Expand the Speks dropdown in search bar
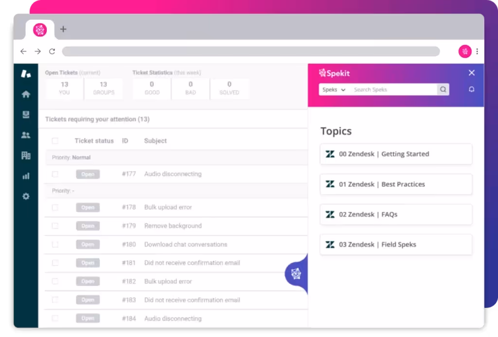 pyautogui.click(x=334, y=90)
